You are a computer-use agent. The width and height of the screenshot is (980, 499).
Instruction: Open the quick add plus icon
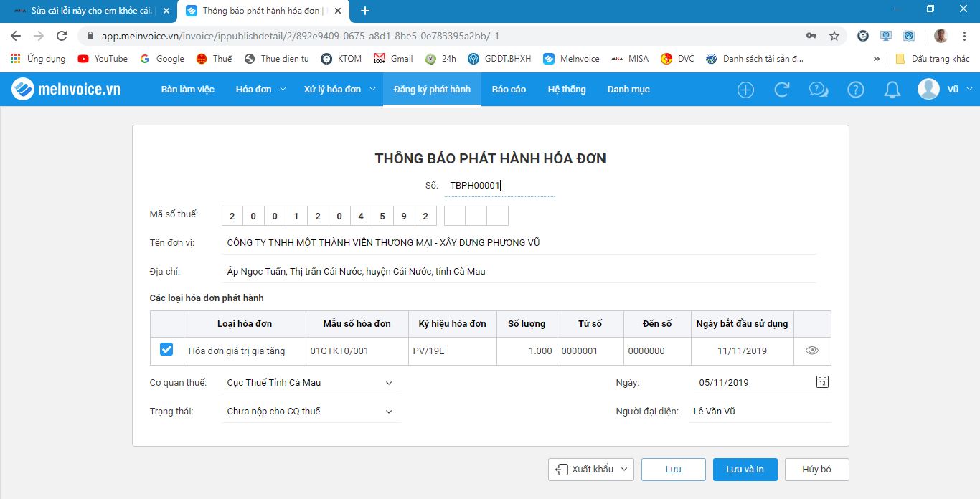746,90
